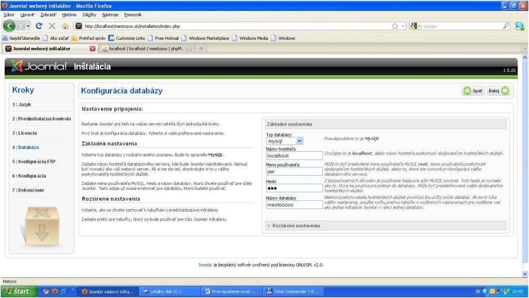The height and width of the screenshot is (298, 529).
Task: Open the Customize Links bookmark
Action: 127,38
